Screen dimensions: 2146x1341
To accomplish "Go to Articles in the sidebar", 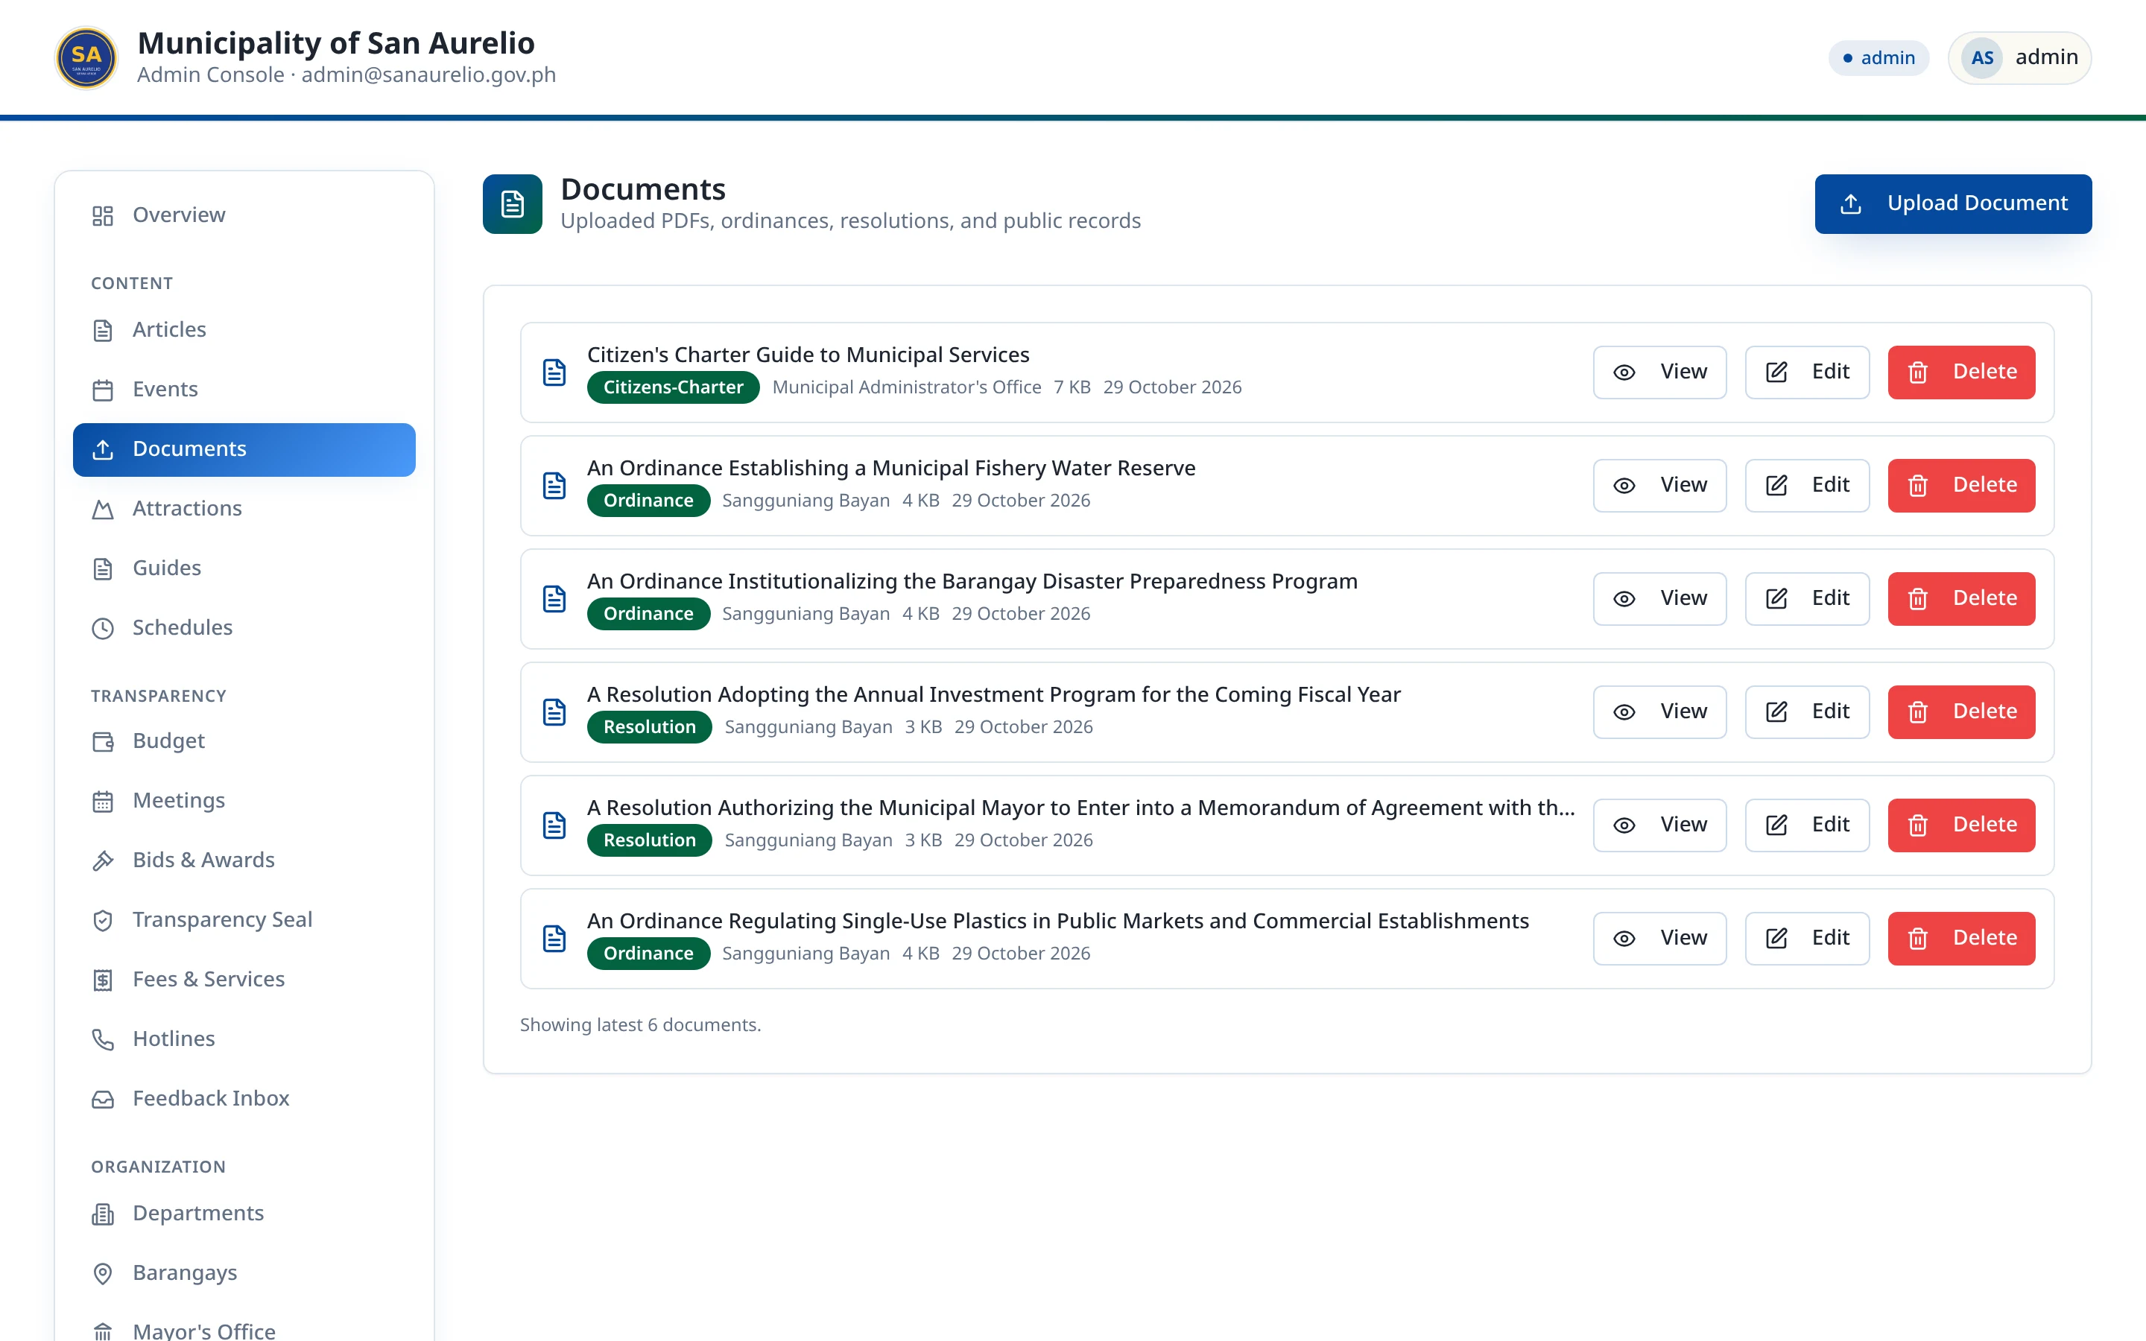I will [244, 329].
